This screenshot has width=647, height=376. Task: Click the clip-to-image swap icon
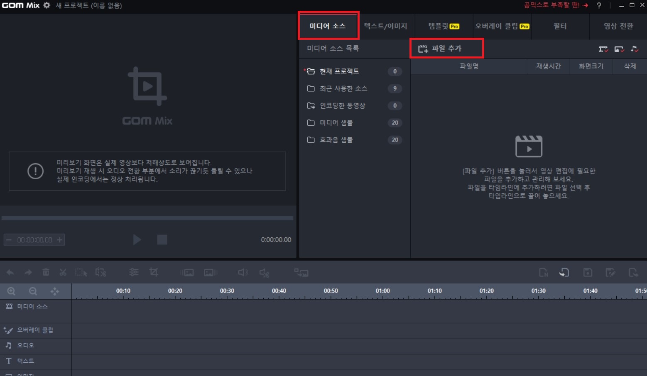pos(301,273)
